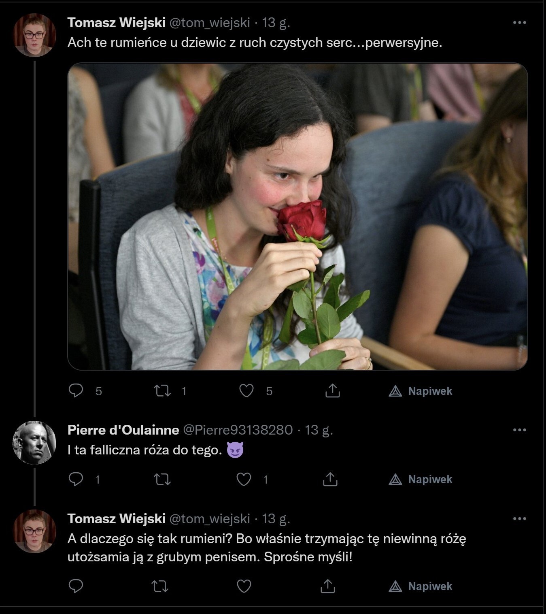The width and height of the screenshot is (546, 614).
Task: Share Pierre d'Oulainne's reply
Action: click(x=330, y=480)
